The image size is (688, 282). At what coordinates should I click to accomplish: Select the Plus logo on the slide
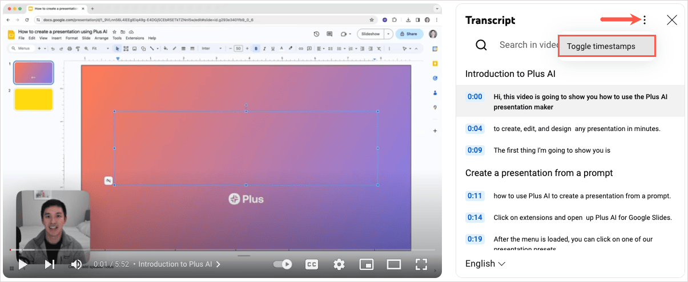tap(246, 199)
